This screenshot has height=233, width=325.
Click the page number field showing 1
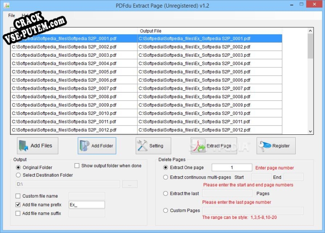(232, 168)
